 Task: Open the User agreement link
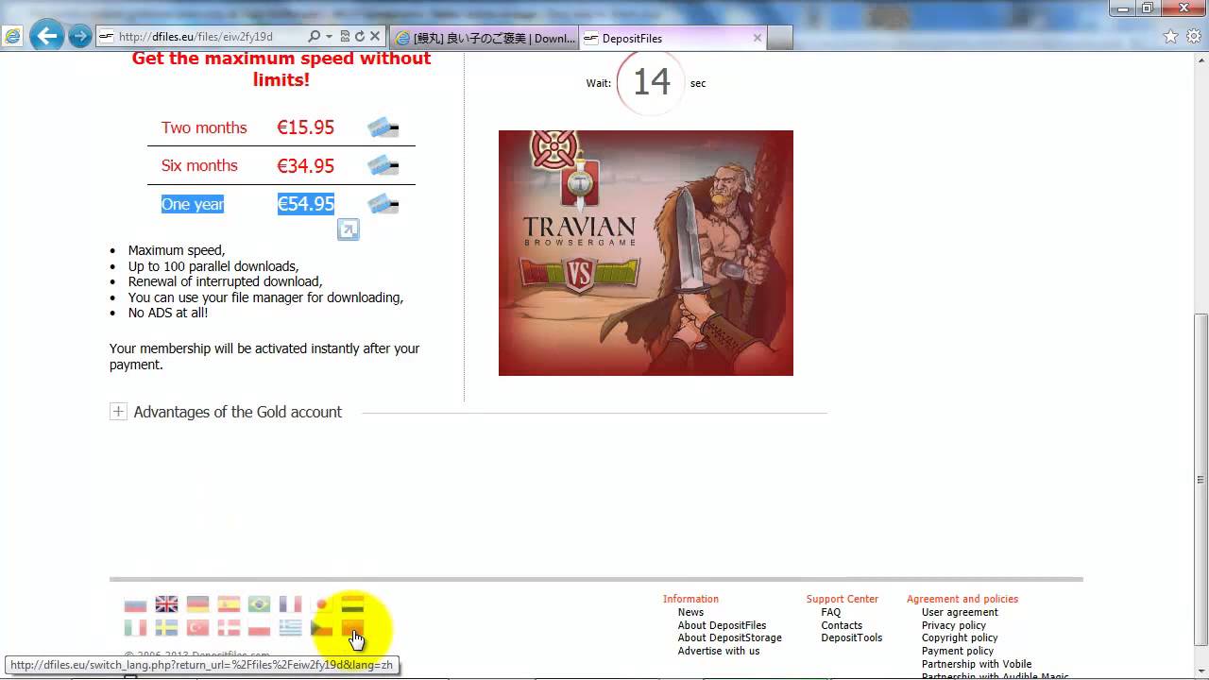(x=960, y=612)
